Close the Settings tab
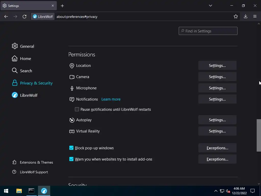Image resolution: width=261 pixels, height=196 pixels. [x=53, y=6]
